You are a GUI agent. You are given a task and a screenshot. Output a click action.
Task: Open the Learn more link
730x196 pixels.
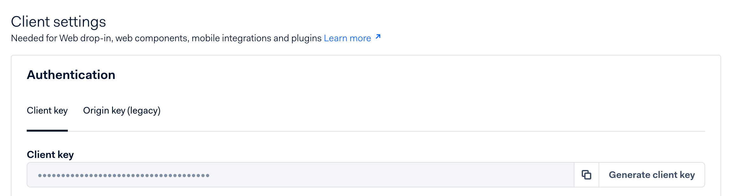click(x=347, y=38)
